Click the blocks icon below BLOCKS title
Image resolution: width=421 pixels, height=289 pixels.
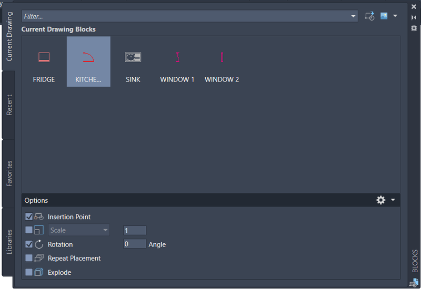click(x=414, y=283)
